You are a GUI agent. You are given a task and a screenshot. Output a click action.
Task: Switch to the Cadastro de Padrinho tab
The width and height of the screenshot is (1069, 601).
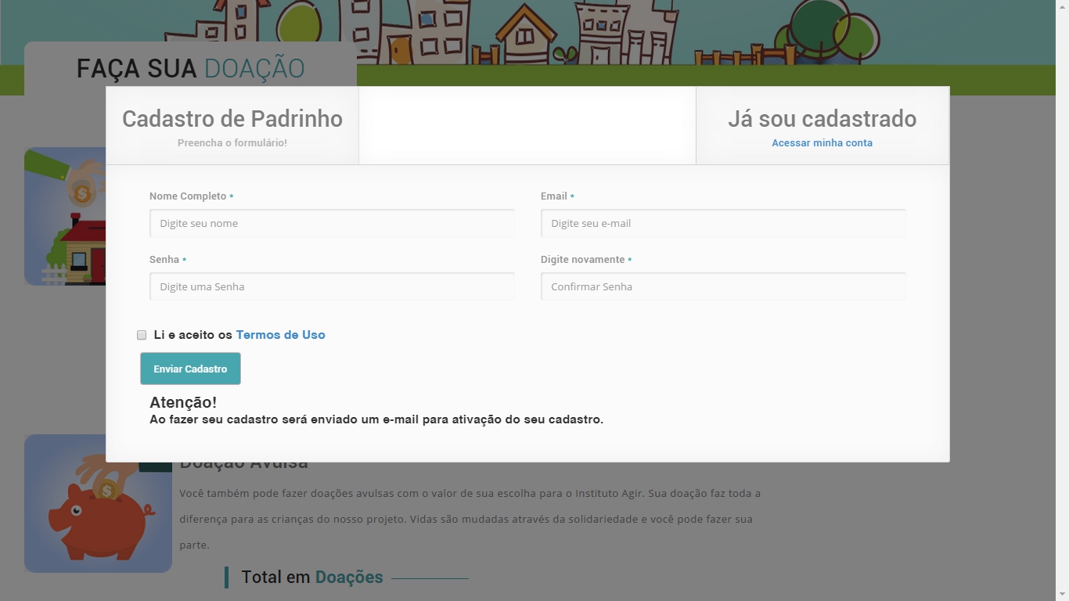[232, 126]
